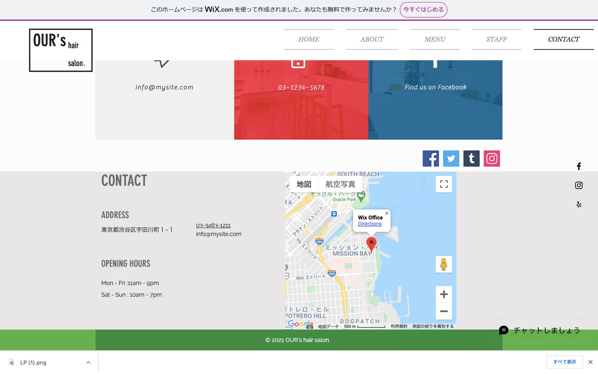The width and height of the screenshot is (598, 374).
Task: Click info@mysite.com in contact section
Action: [x=219, y=234]
